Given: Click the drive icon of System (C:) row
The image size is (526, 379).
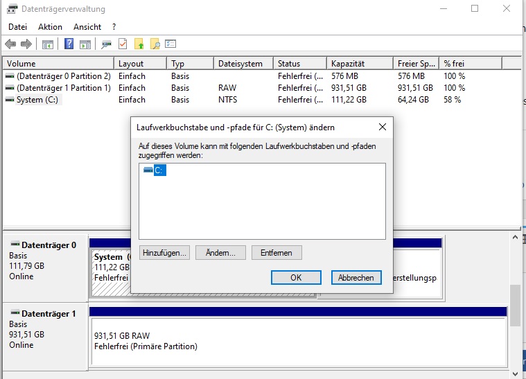Looking at the screenshot, I should point(10,100).
